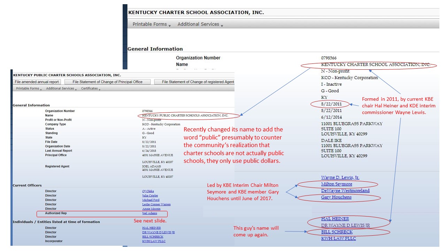Open Printable Forms menu beside Certificates row
The height and width of the screenshot is (251, 446).
tap(29, 89)
